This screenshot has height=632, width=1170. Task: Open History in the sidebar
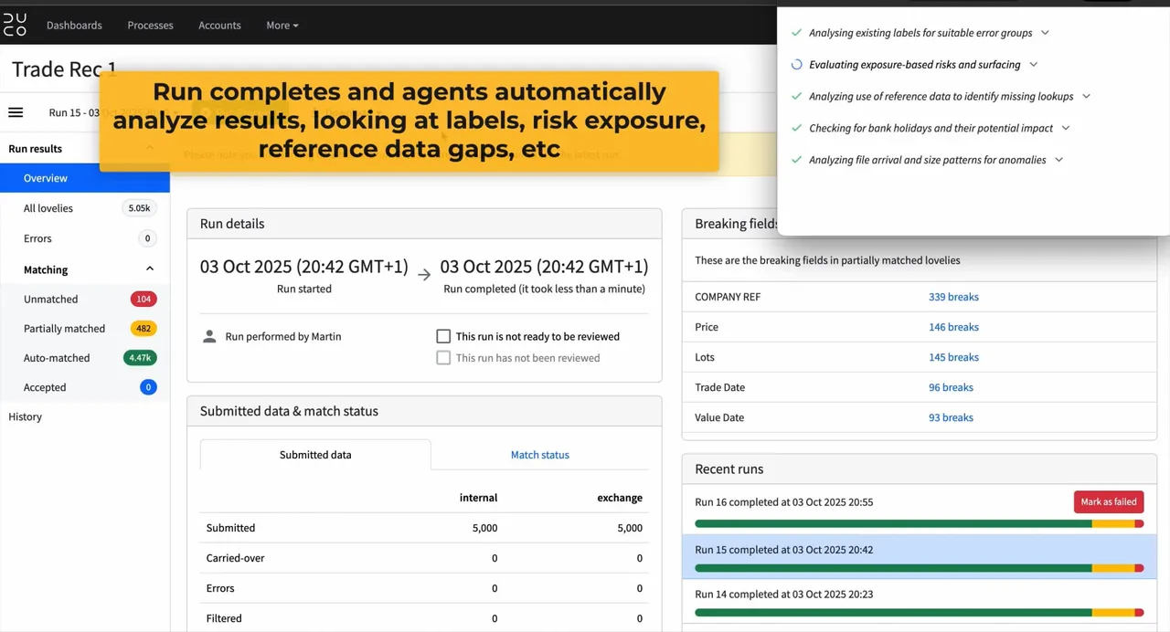pyautogui.click(x=26, y=416)
